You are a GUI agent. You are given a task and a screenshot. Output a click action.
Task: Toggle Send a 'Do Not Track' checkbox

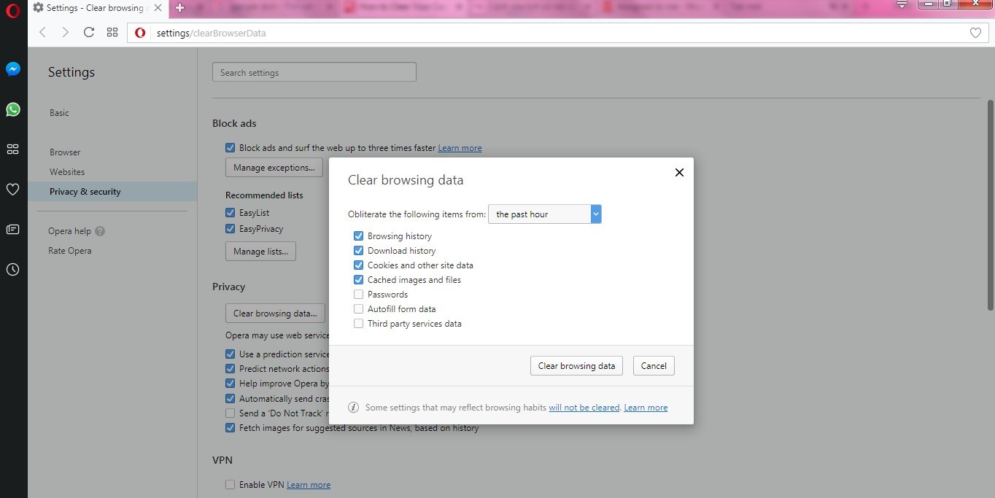(231, 413)
